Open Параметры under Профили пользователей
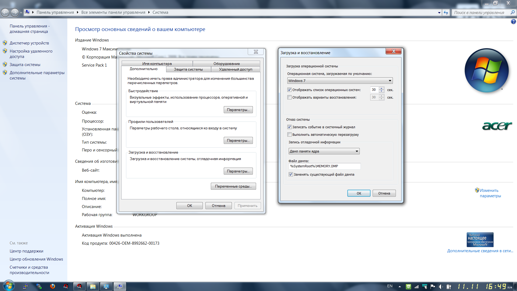The width and height of the screenshot is (517, 291). click(238, 140)
